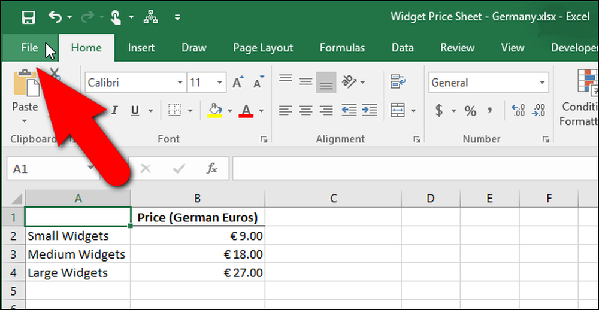Open Font settings dialog launcher
599x310 pixels.
[x=264, y=139]
